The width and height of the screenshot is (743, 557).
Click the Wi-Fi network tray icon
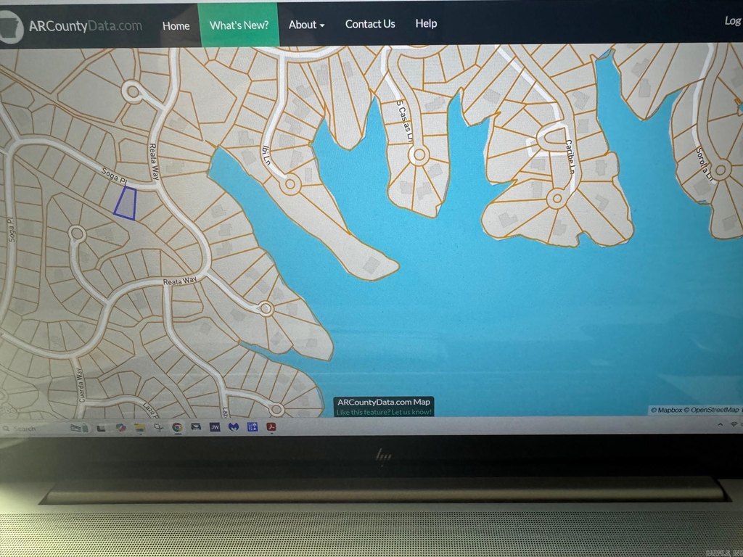tap(733, 424)
